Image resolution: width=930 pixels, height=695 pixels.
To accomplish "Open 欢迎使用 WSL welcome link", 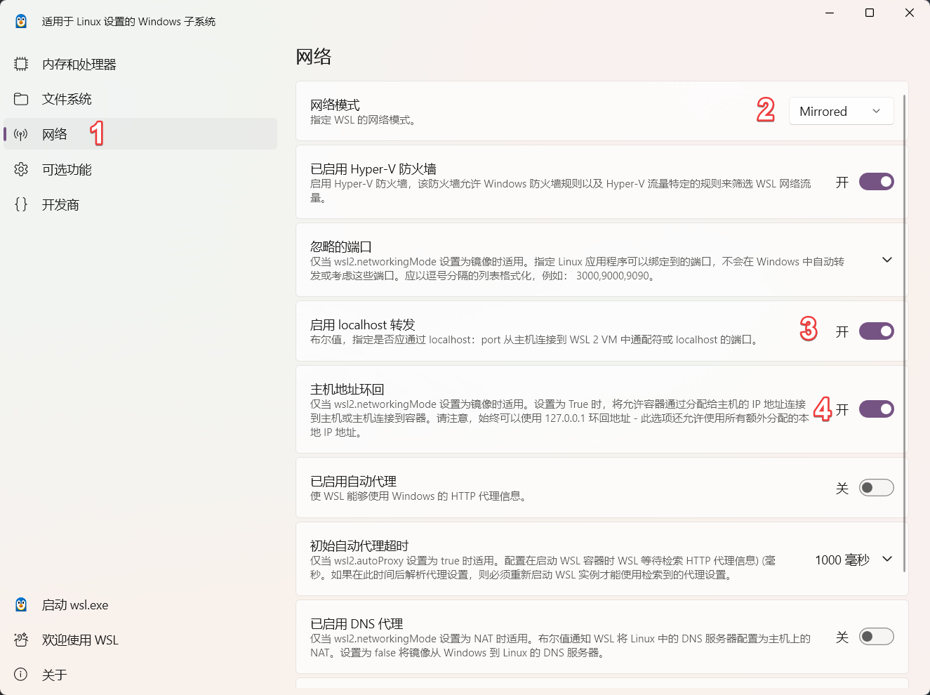I will [140, 640].
